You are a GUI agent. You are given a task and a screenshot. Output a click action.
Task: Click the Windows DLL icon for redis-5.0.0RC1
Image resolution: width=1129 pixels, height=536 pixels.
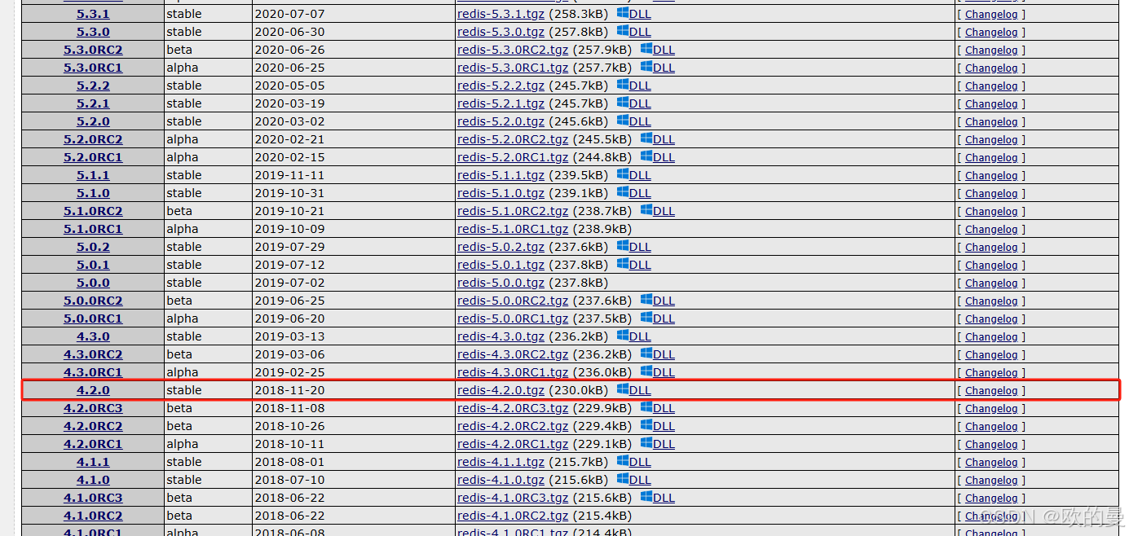pos(646,318)
